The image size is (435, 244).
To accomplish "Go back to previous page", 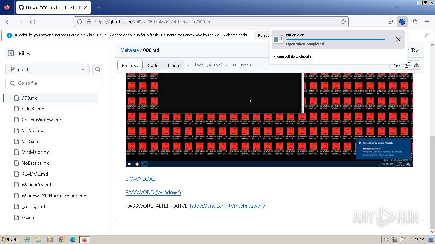I will click(8, 22).
